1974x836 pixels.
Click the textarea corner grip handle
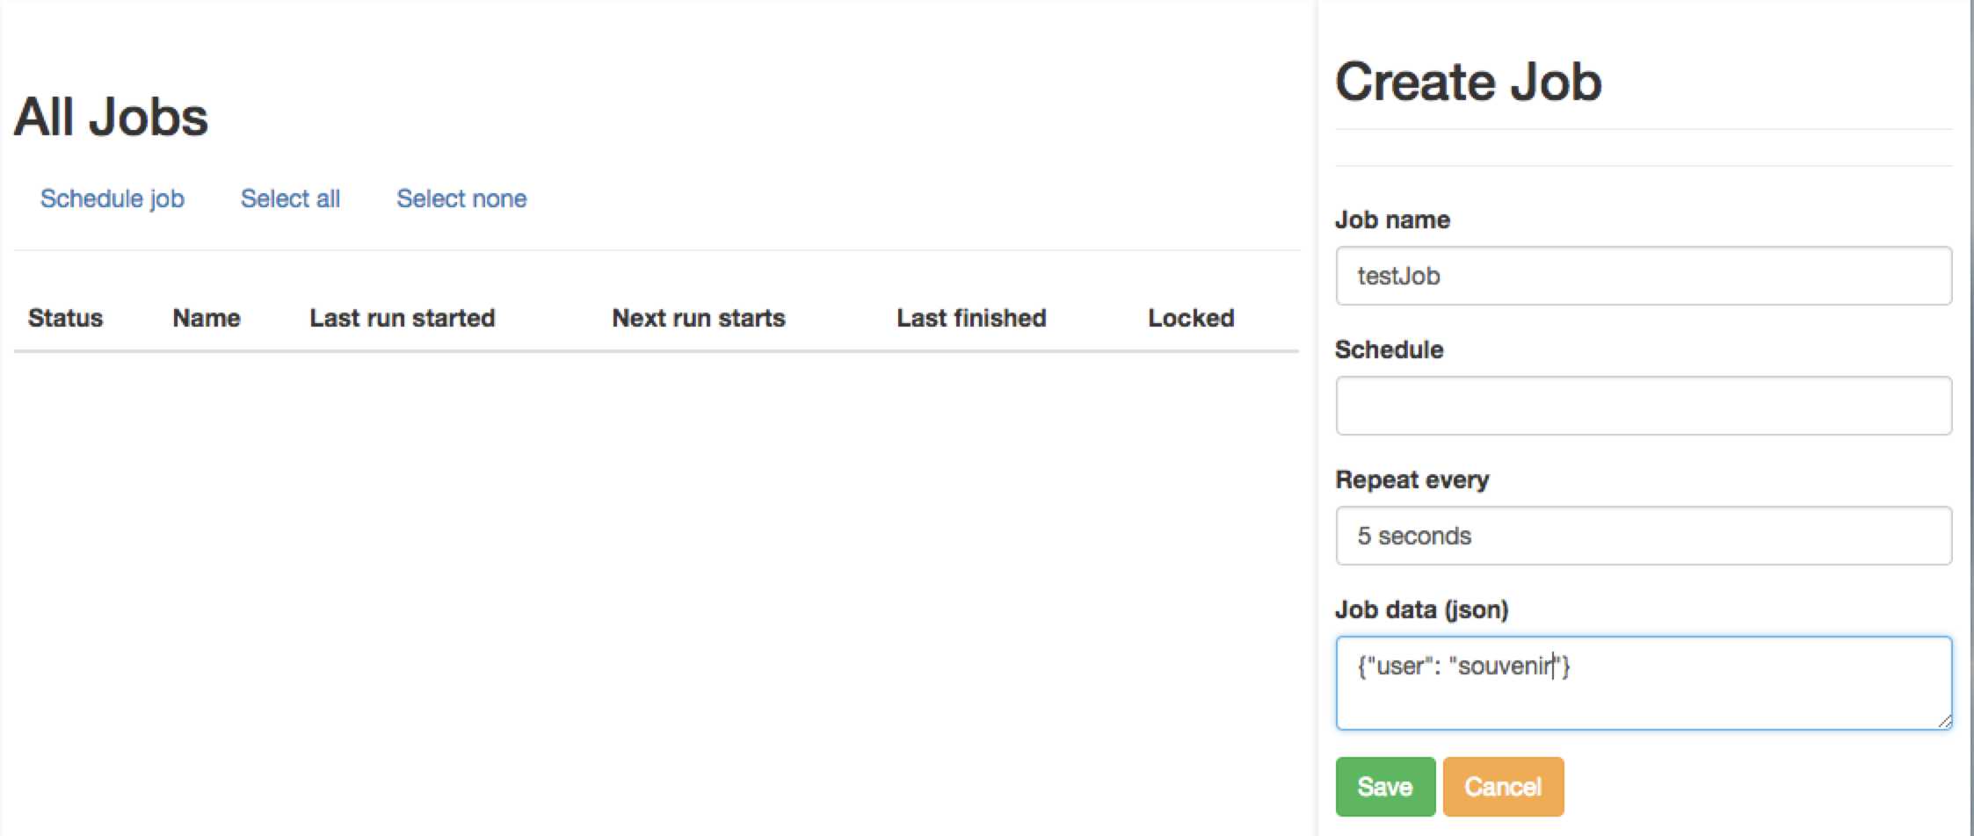tap(1944, 721)
